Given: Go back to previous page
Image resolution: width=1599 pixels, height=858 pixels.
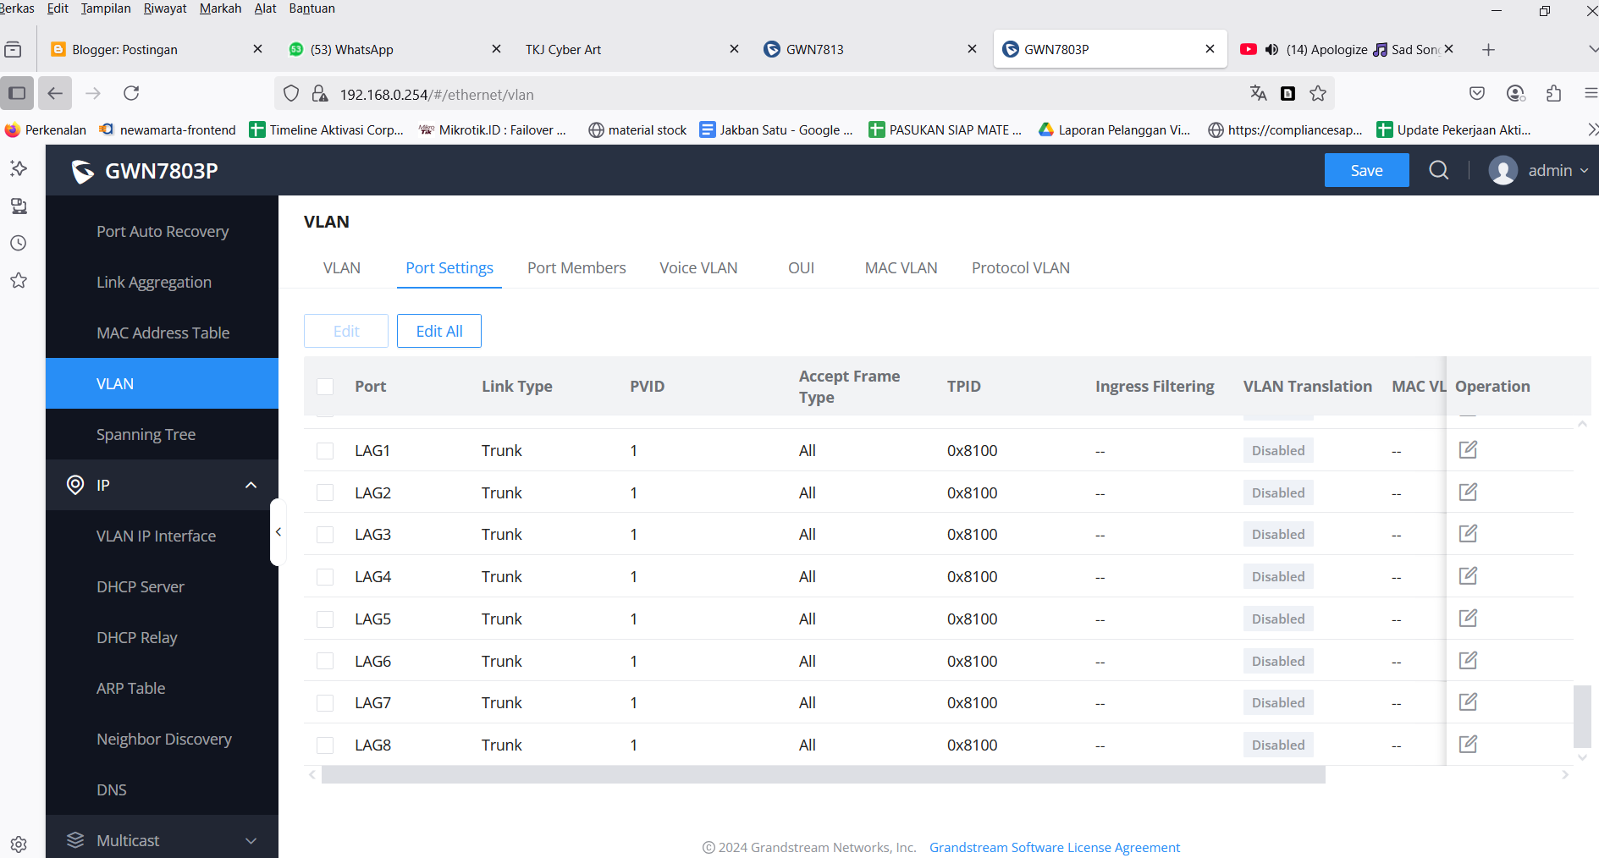Looking at the screenshot, I should [x=55, y=93].
